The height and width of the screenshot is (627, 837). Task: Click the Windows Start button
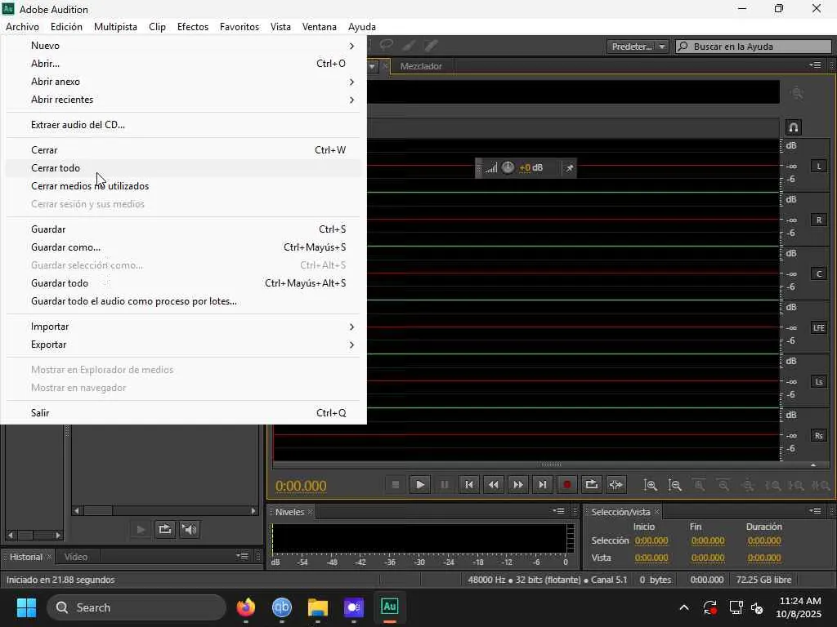click(26, 607)
